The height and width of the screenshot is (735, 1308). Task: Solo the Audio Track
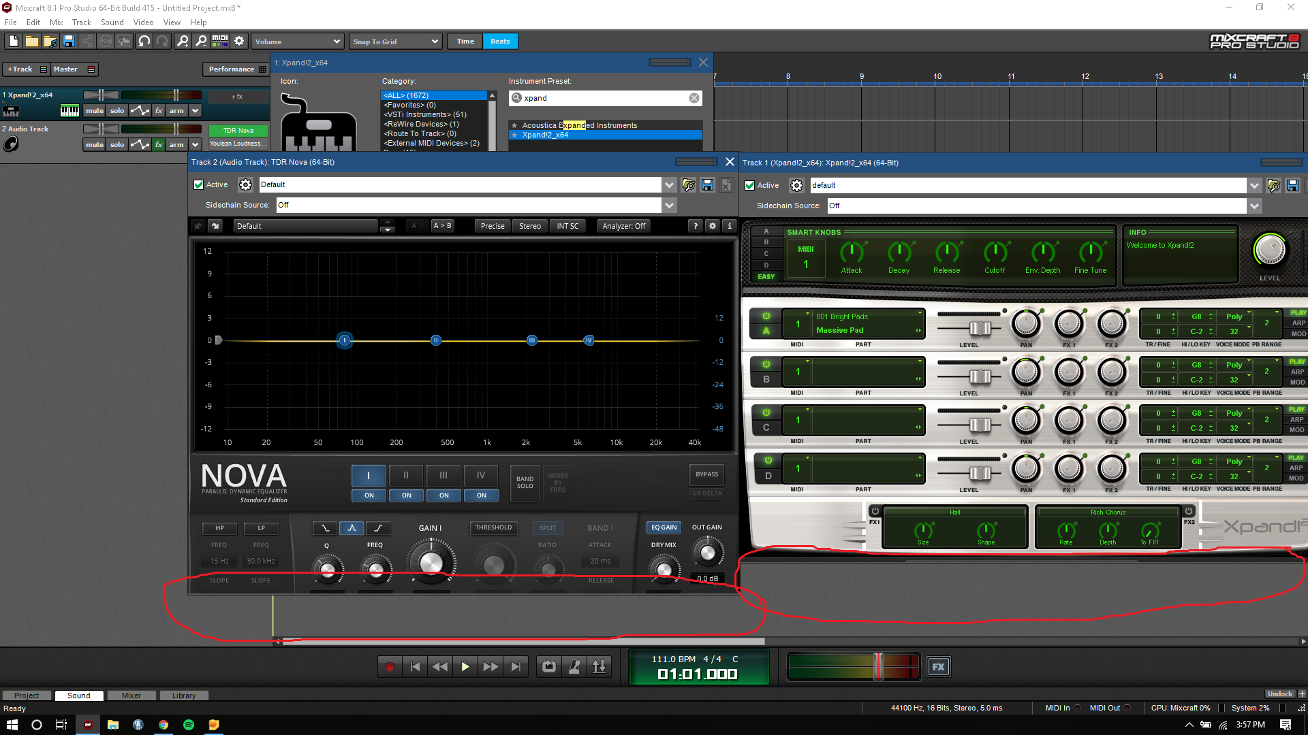[117, 144]
